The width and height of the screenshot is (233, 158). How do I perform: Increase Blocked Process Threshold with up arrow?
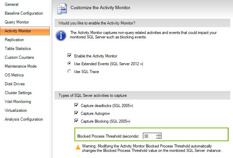pyautogui.click(x=158, y=135)
